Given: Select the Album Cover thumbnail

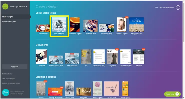Looking at the screenshot, I should pyautogui.click(x=112, y=89).
